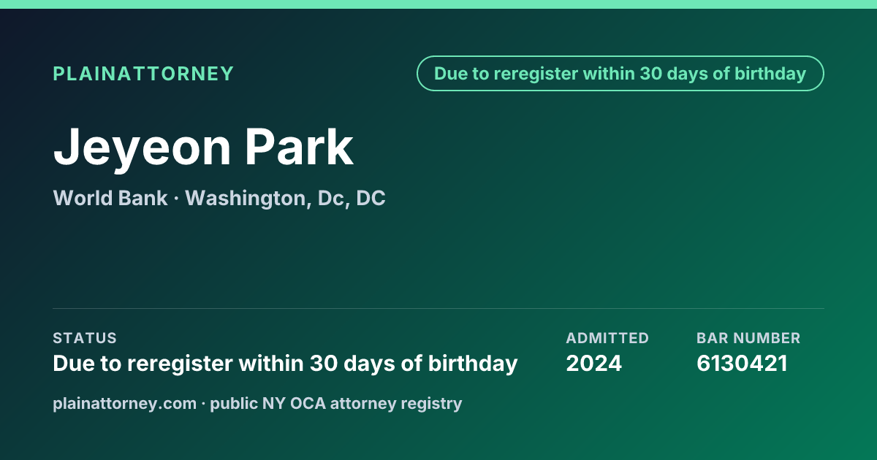
Task: Click the World Bank employer text
Action: coord(110,198)
